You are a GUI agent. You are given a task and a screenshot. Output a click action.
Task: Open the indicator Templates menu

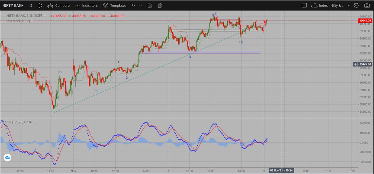pos(115,5)
